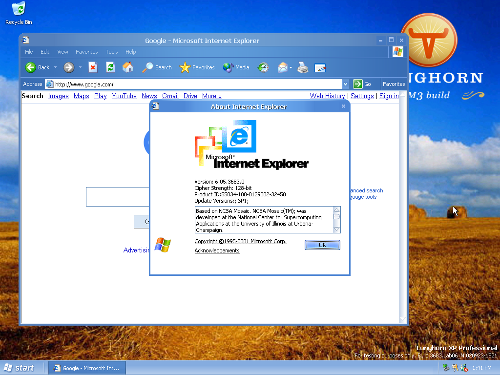
Task: Open the Play link
Action: pos(101,96)
